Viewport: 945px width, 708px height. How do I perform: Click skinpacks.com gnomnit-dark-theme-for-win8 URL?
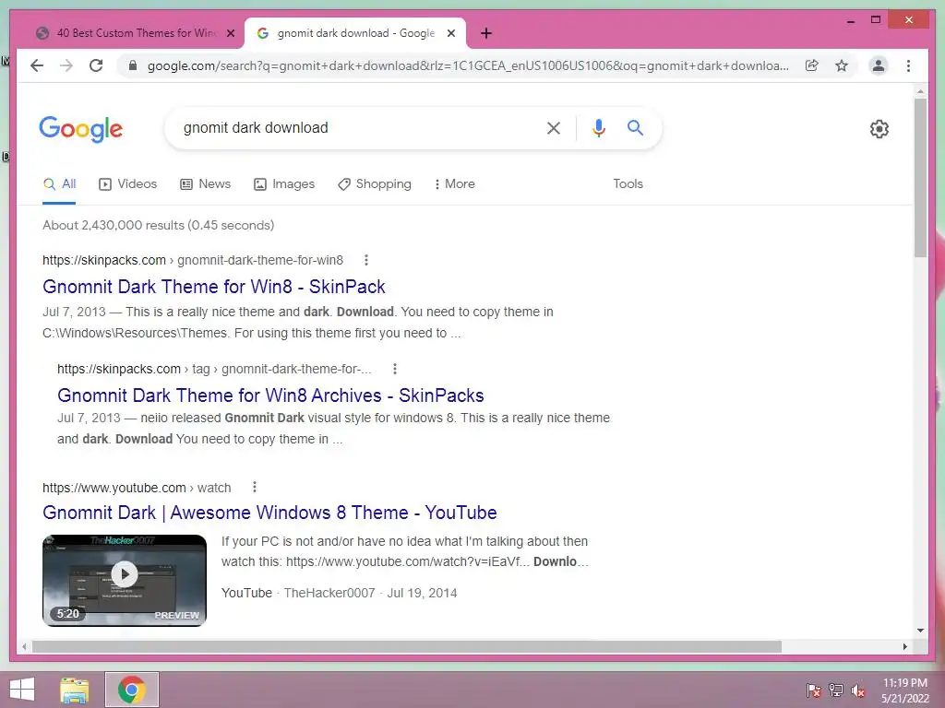[x=193, y=260]
